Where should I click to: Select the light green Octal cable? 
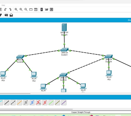(x=51, y=103)
